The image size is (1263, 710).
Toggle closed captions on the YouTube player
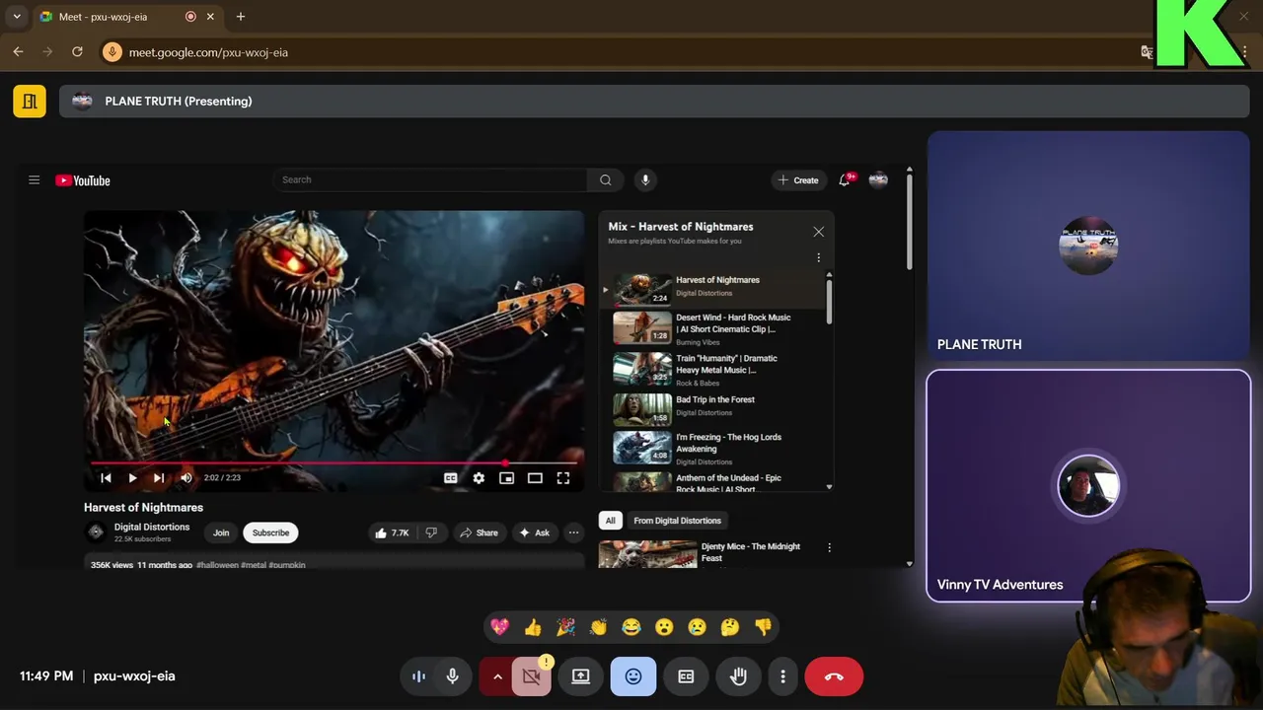(x=451, y=478)
